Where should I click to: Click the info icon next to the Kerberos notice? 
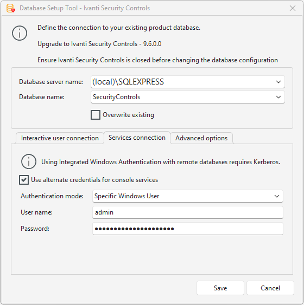[x=29, y=161]
